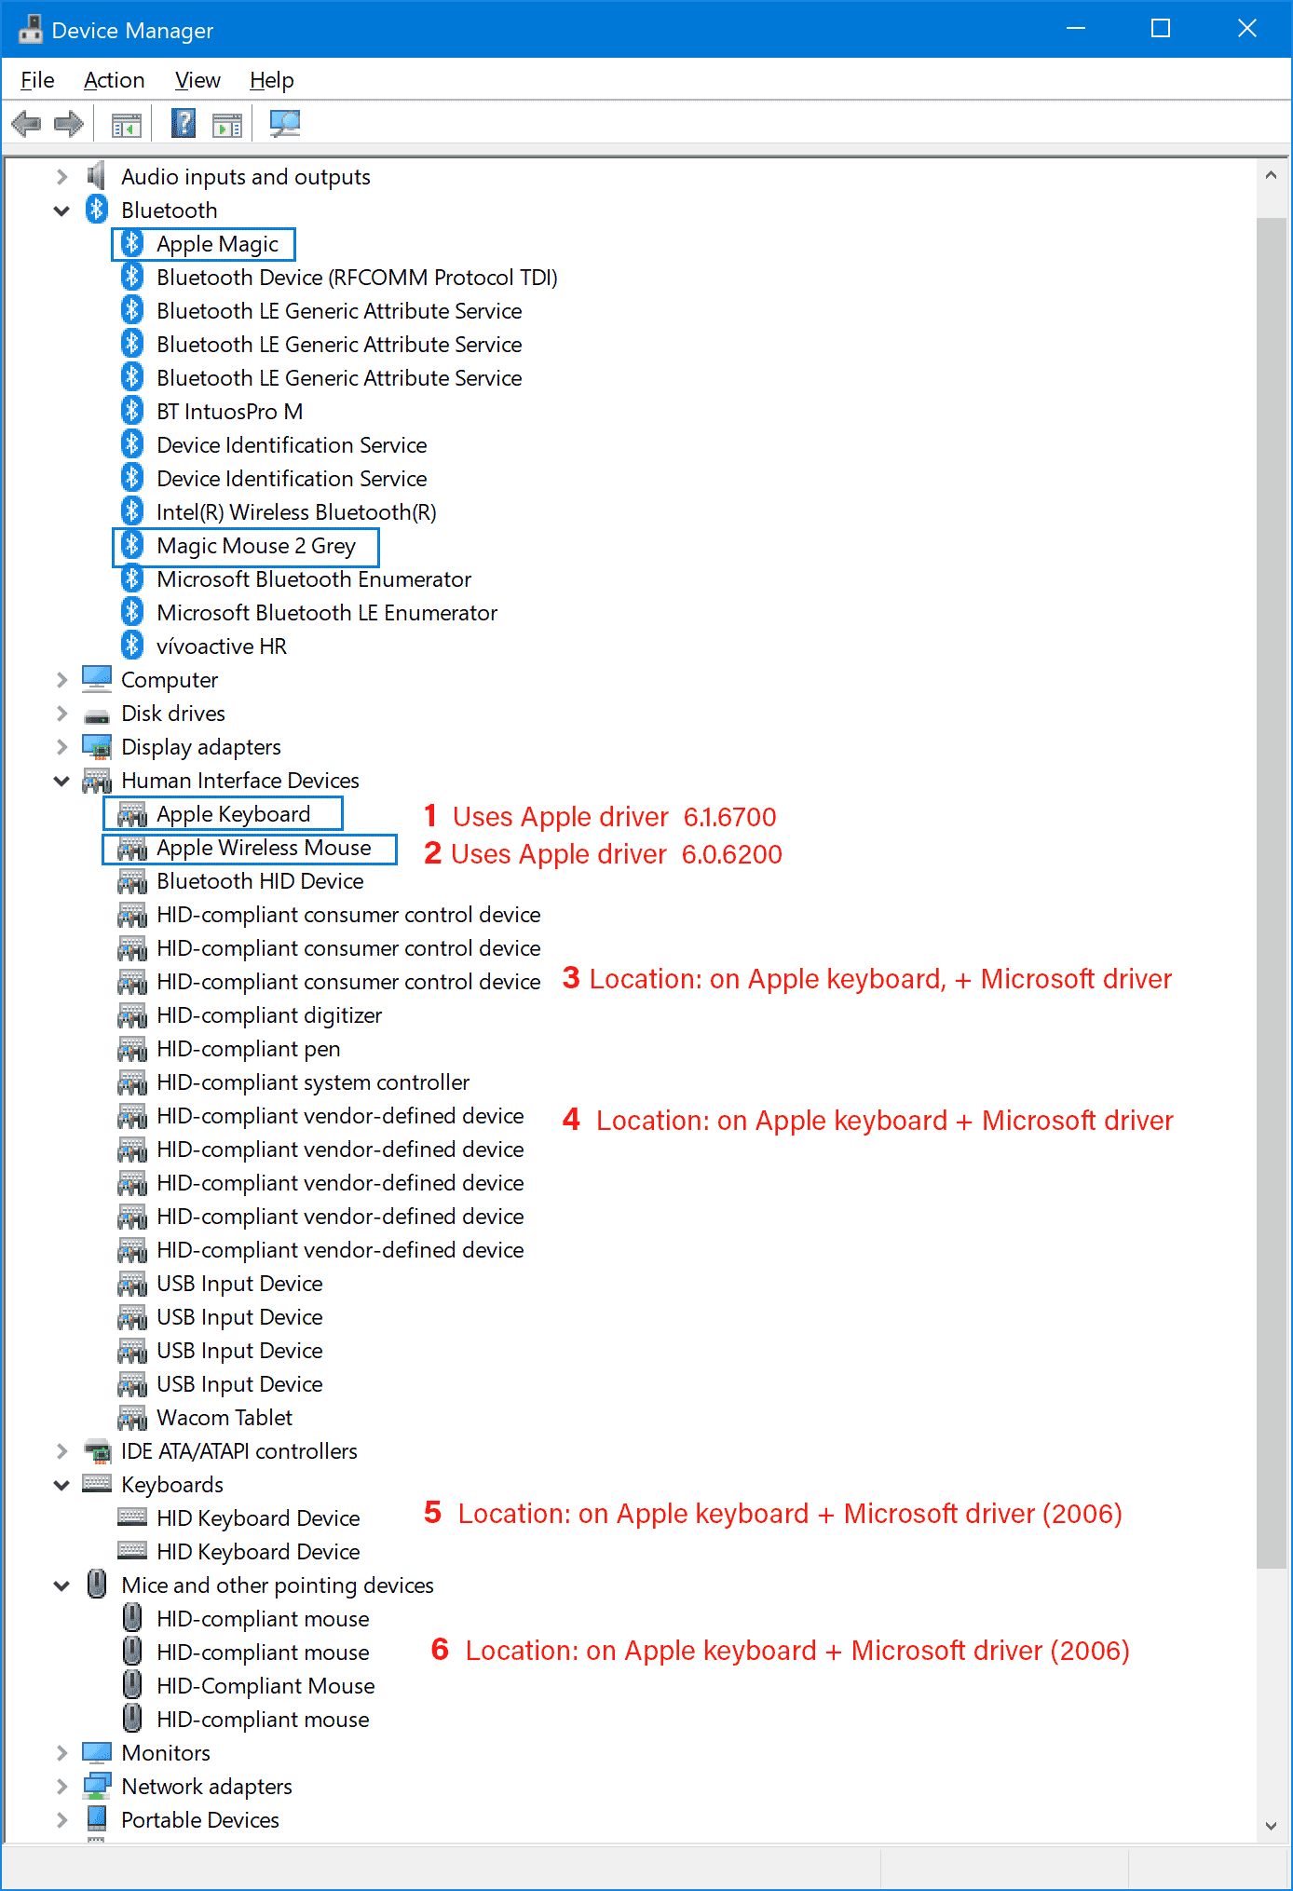
Task: Select Microsoft Bluetooth Enumerator
Action: pos(314,579)
